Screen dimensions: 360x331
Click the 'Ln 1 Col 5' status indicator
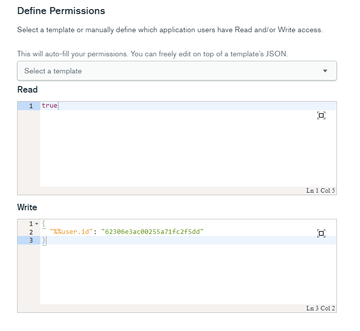(x=320, y=191)
